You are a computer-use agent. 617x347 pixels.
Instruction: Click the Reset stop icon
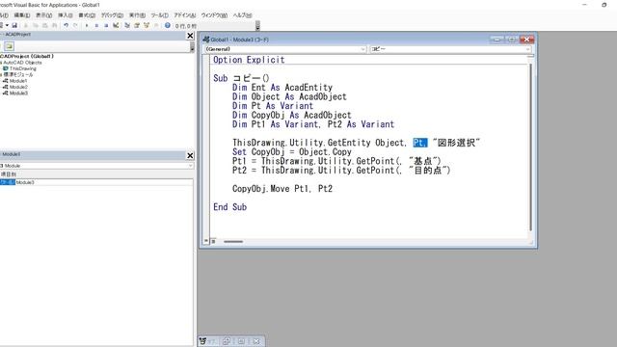pyautogui.click(x=106, y=26)
